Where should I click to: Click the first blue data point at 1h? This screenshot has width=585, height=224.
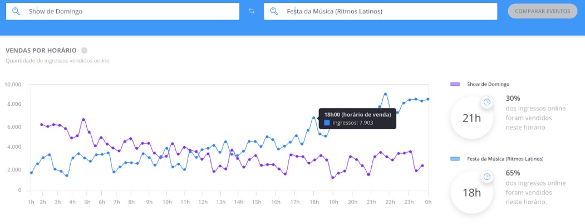(31, 173)
